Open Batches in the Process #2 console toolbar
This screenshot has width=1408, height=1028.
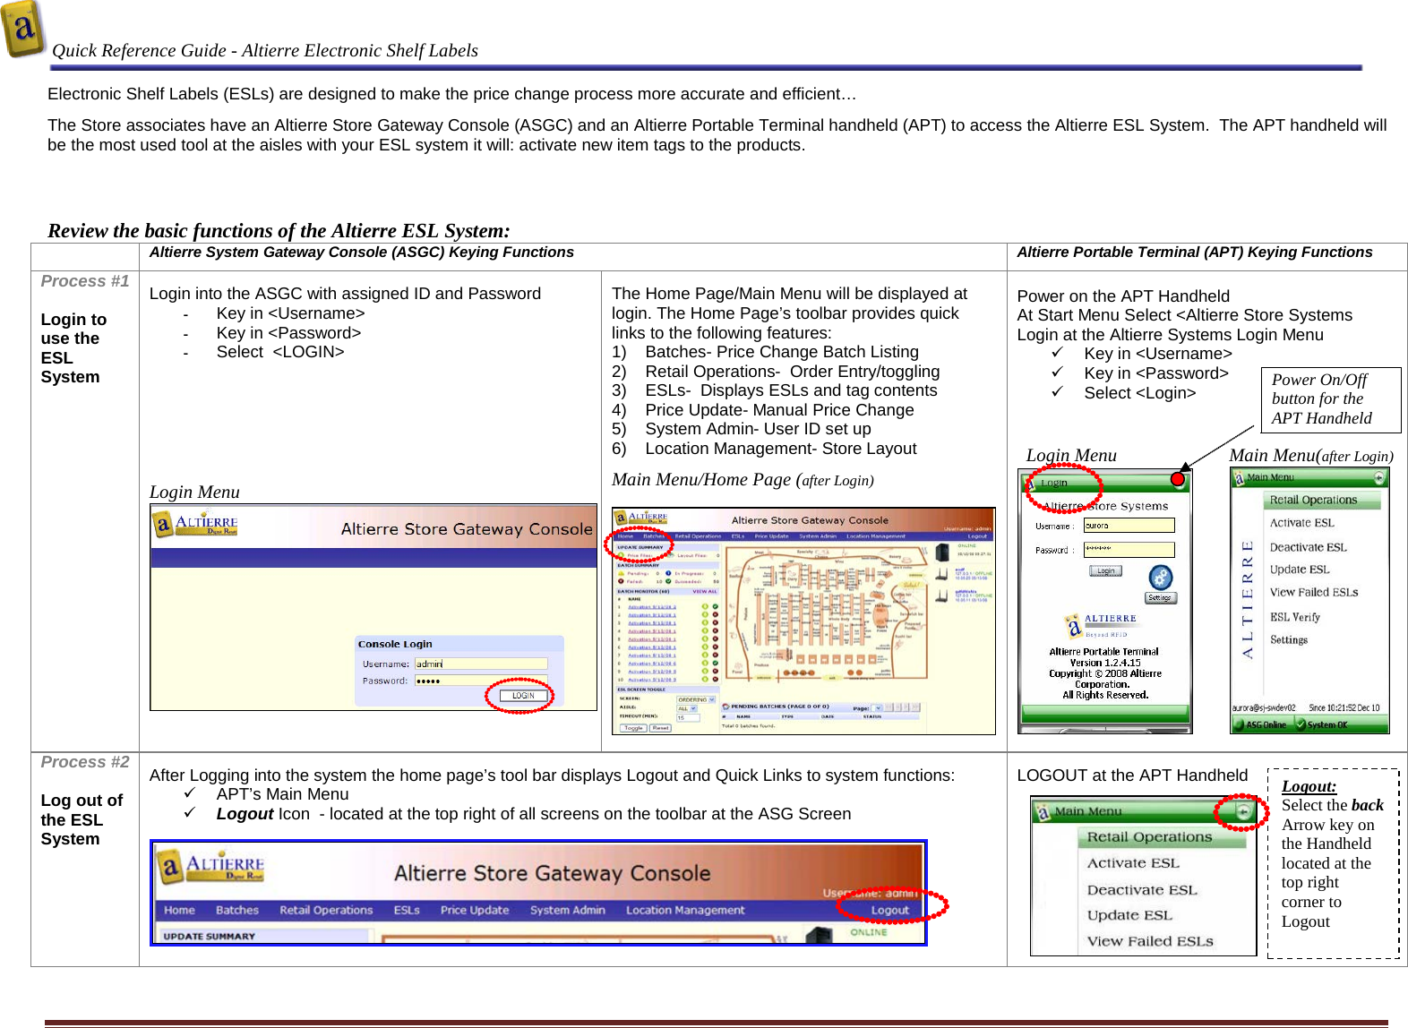click(237, 910)
